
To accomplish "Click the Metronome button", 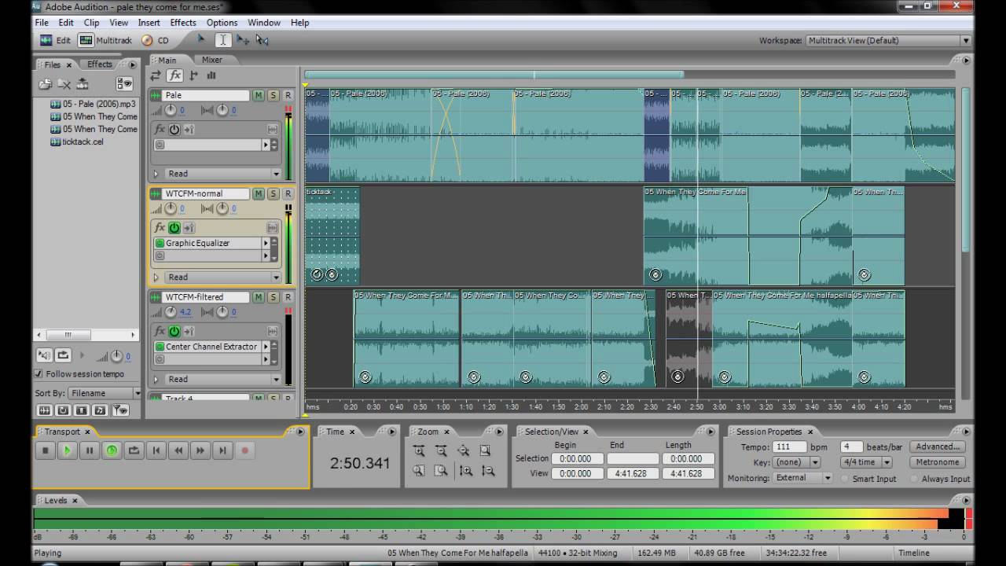I will pos(938,462).
